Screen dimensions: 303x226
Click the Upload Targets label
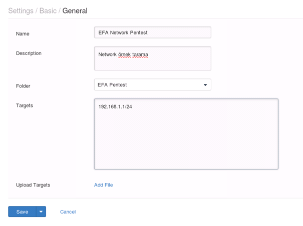(33, 185)
